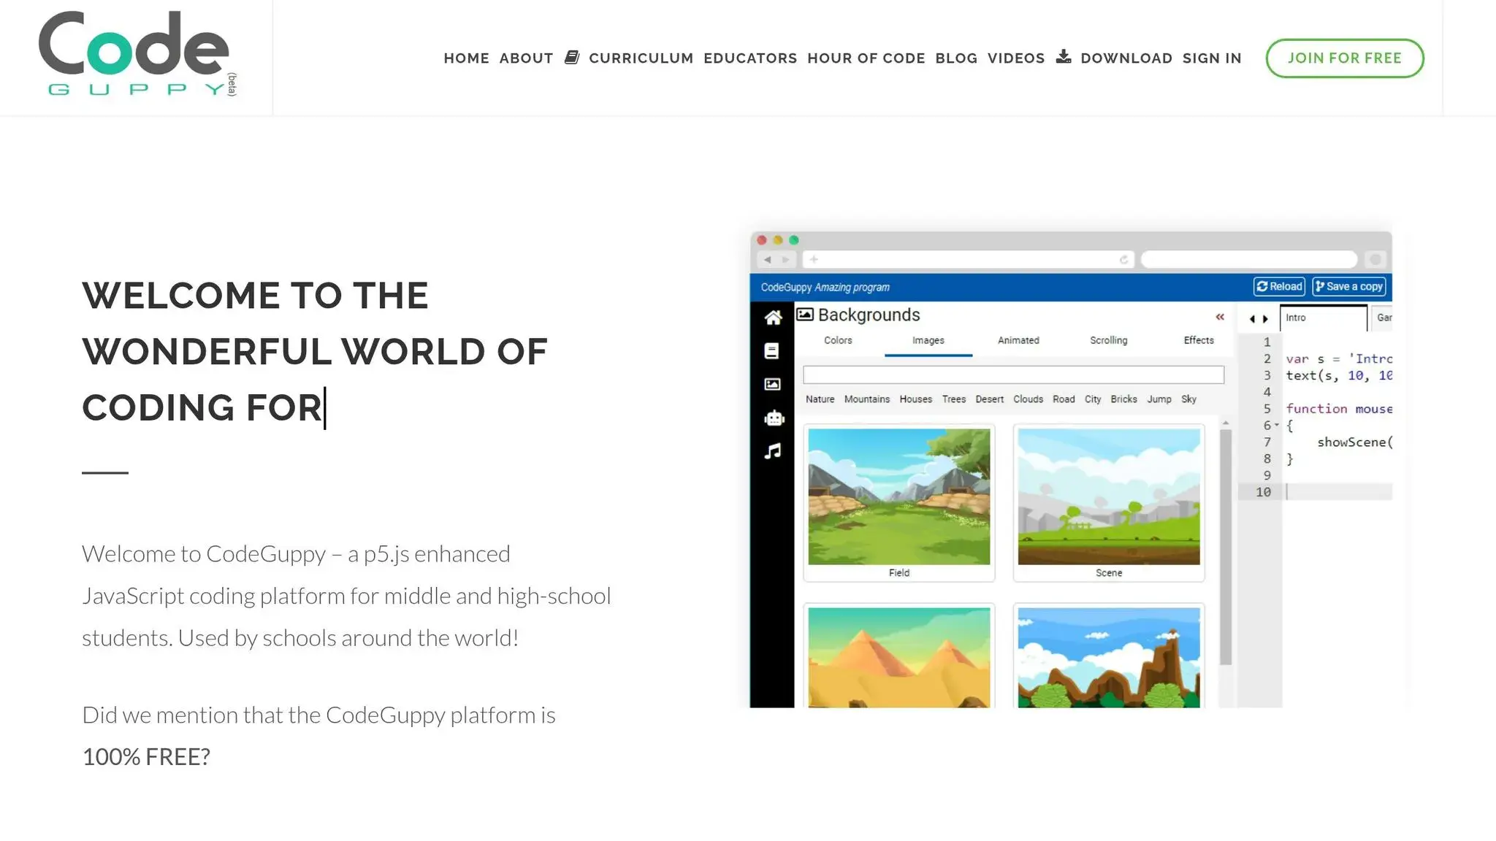Open HOUR OF CODE page
Image resolution: width=1496 pixels, height=841 pixels.
(866, 58)
